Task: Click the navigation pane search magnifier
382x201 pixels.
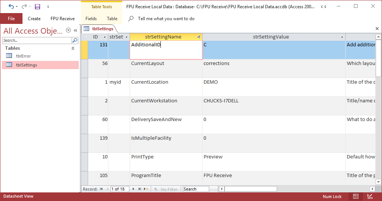Action: point(75,40)
